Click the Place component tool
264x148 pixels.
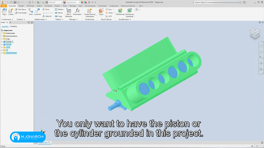4,12
